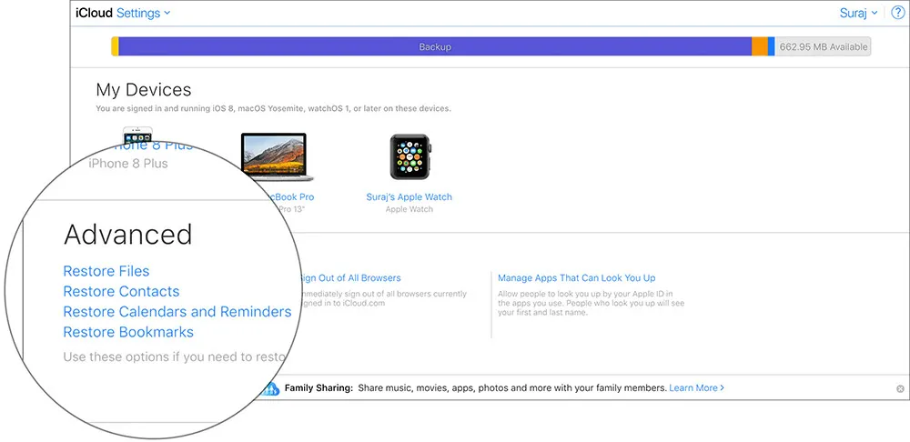
Task: Click the 662.95 MB Available storage label
Action: pyautogui.click(x=823, y=46)
